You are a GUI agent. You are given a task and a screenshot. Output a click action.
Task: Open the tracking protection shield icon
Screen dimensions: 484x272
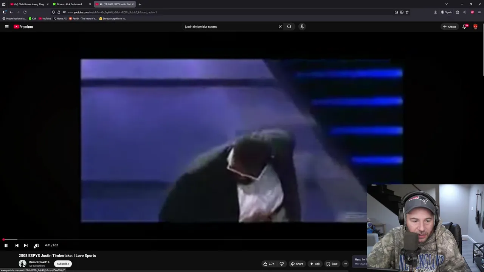coord(54,12)
